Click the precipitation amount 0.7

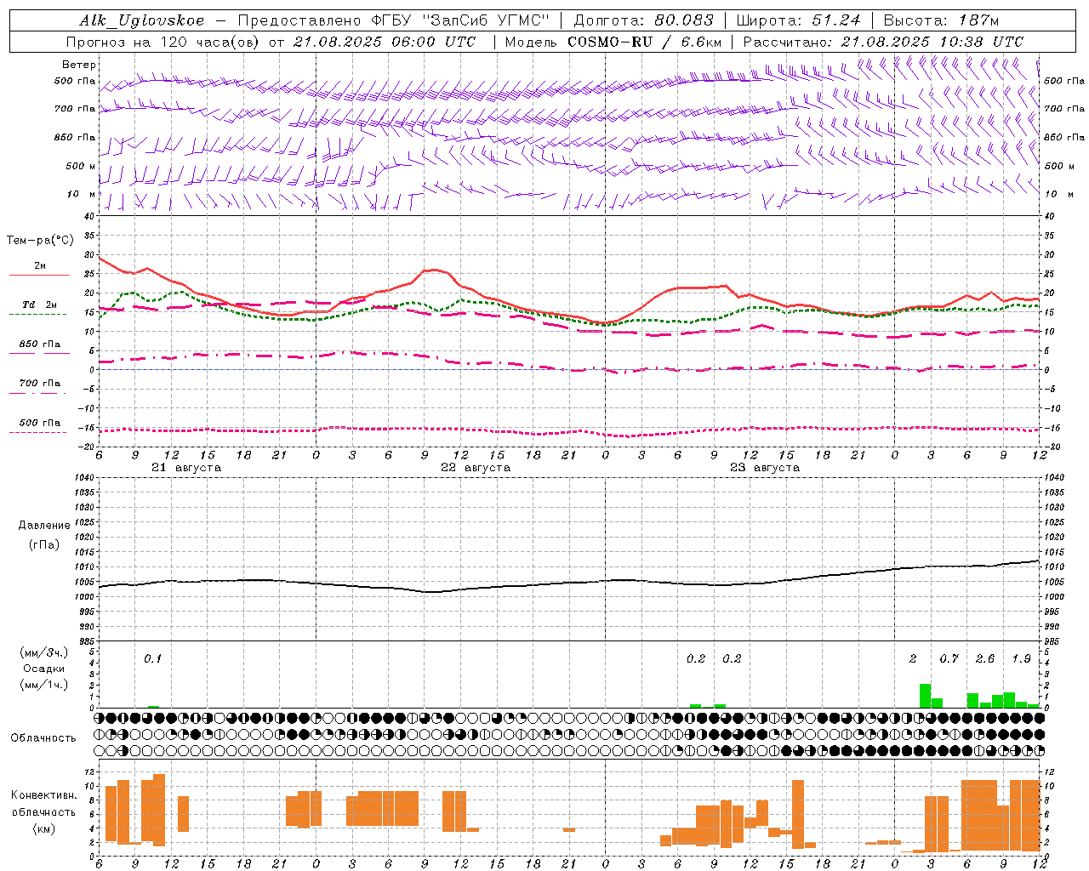(949, 659)
